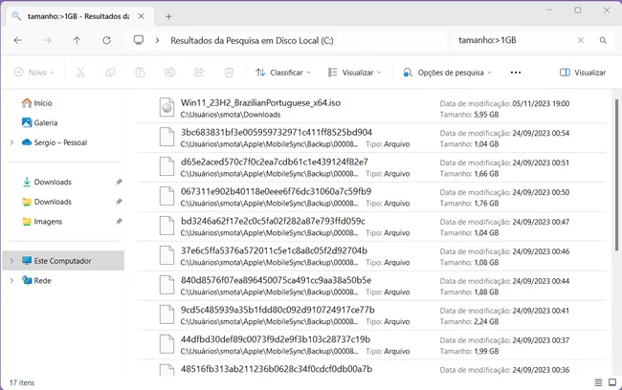
Task: Open the See more options menu
Action: pyautogui.click(x=516, y=73)
